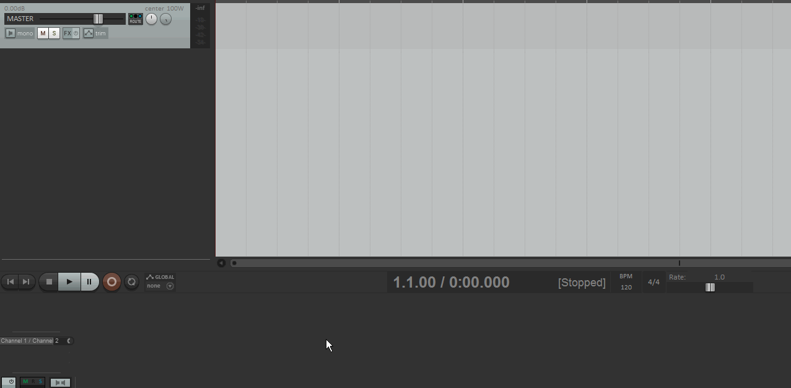Open the master ROUTE routing button
The image size is (791, 388).
tap(136, 19)
